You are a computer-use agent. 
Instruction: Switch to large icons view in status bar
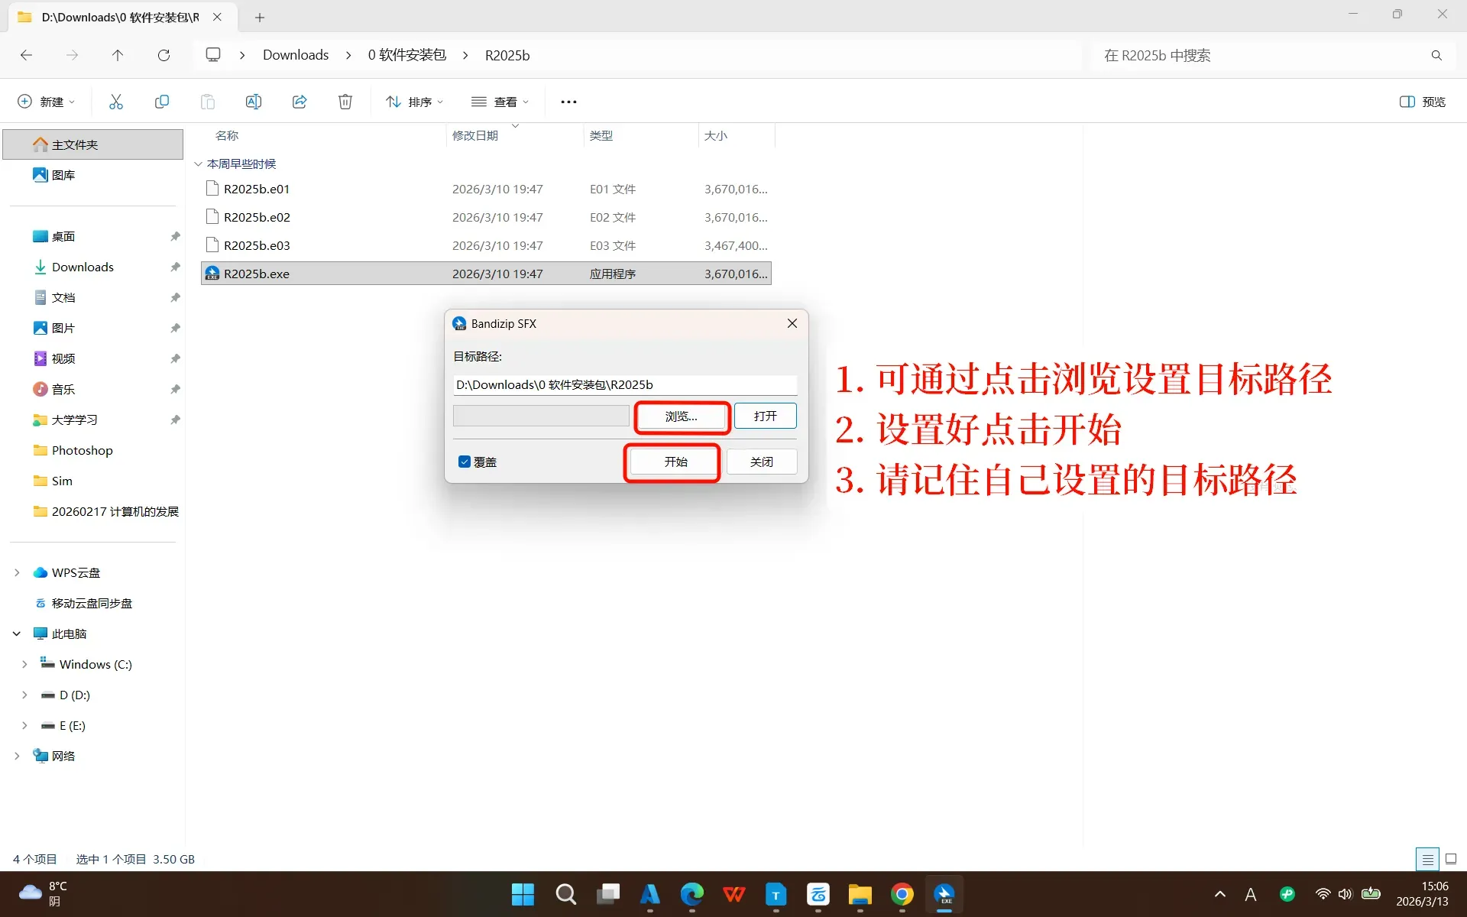(1451, 859)
